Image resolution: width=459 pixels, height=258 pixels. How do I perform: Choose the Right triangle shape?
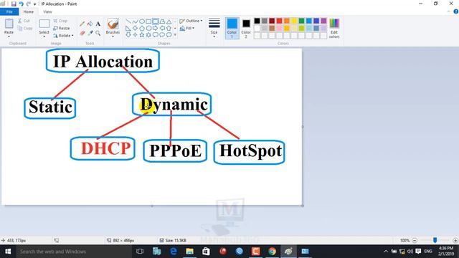tap(128, 29)
